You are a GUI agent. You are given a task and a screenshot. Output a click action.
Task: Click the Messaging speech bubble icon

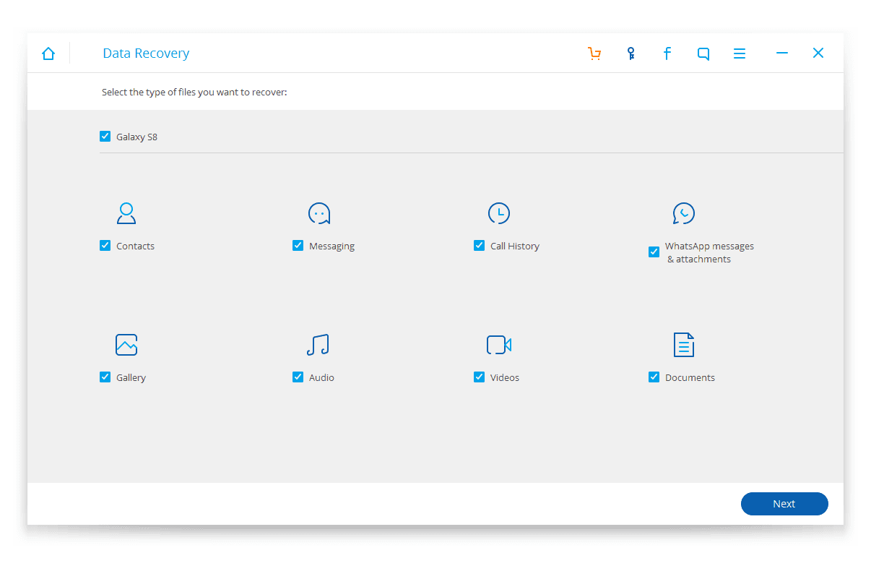click(318, 213)
